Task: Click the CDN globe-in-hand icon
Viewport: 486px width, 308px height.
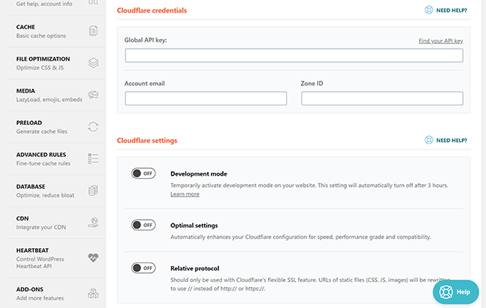Action: click(x=93, y=223)
